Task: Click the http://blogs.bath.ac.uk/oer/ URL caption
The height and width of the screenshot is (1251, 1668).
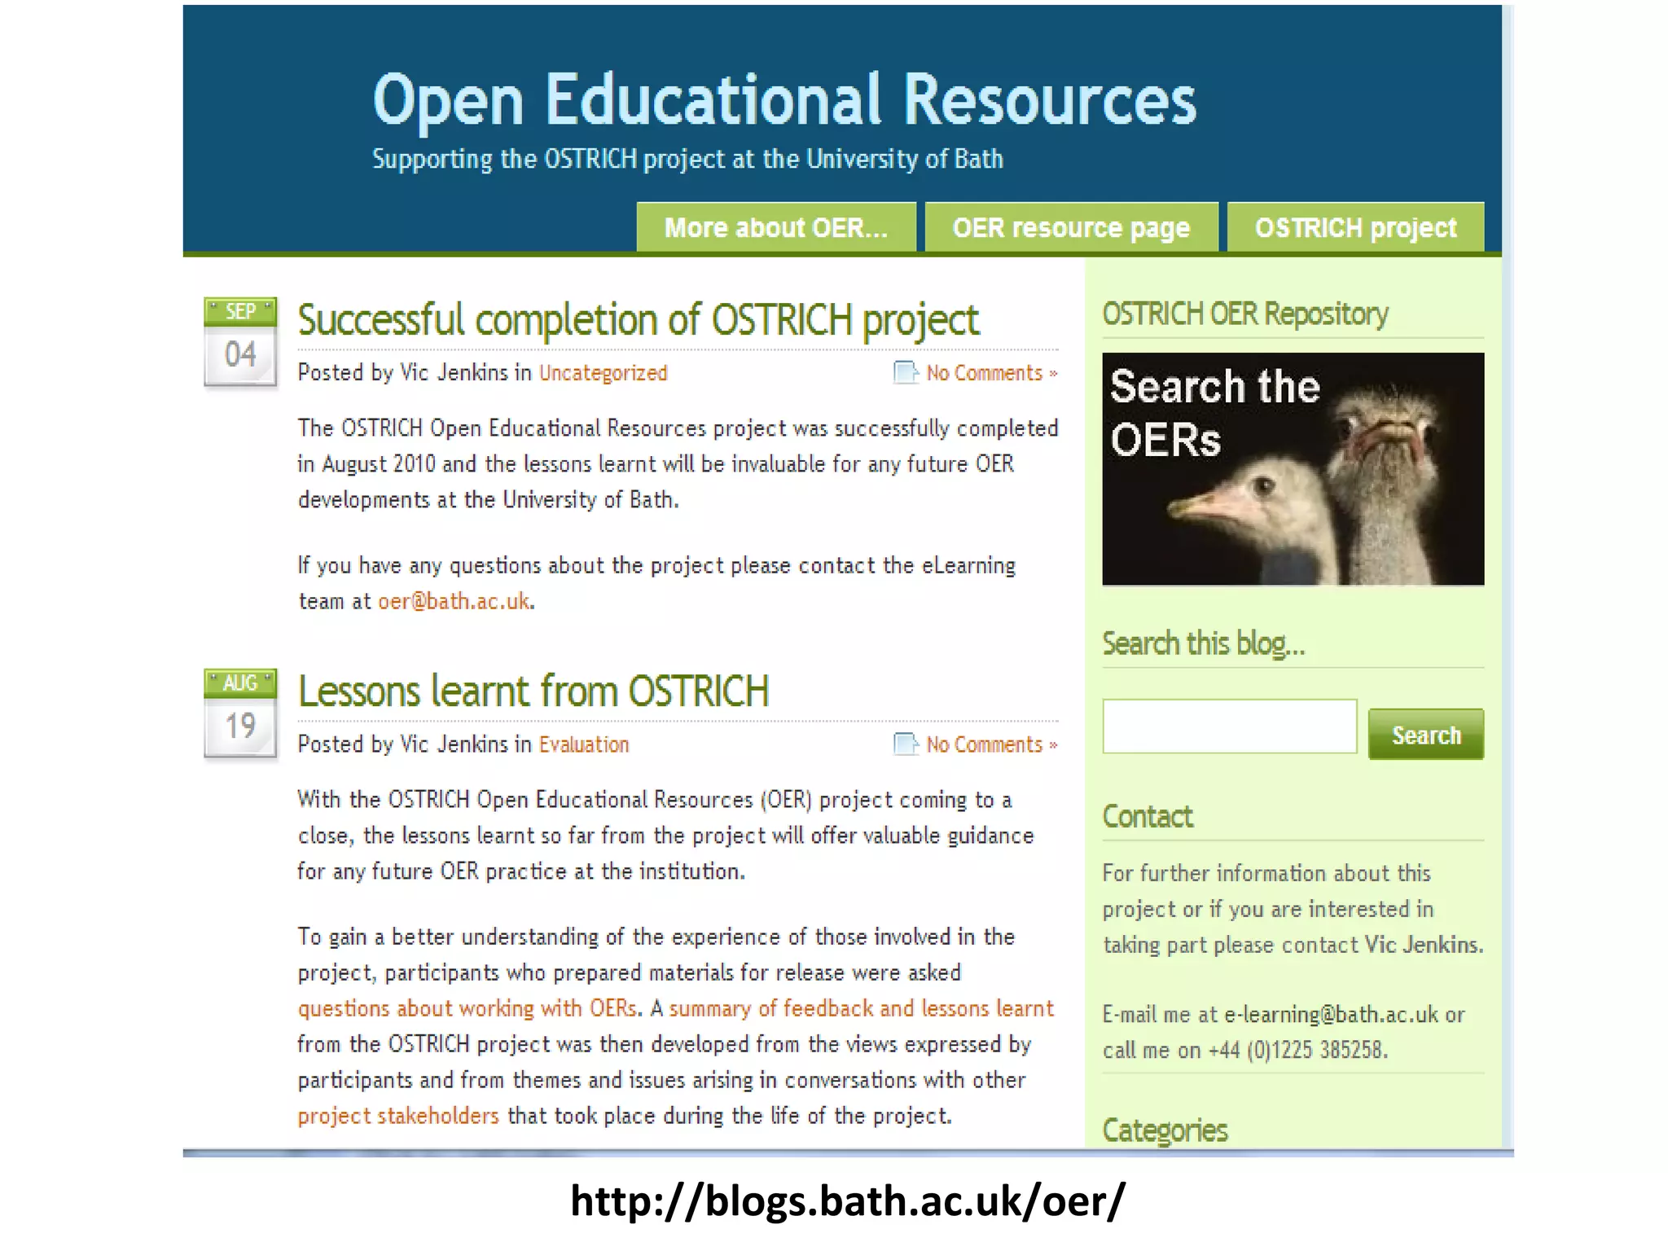Action: point(848,1201)
